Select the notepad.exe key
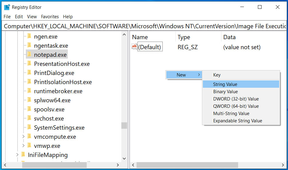 pos(50,55)
